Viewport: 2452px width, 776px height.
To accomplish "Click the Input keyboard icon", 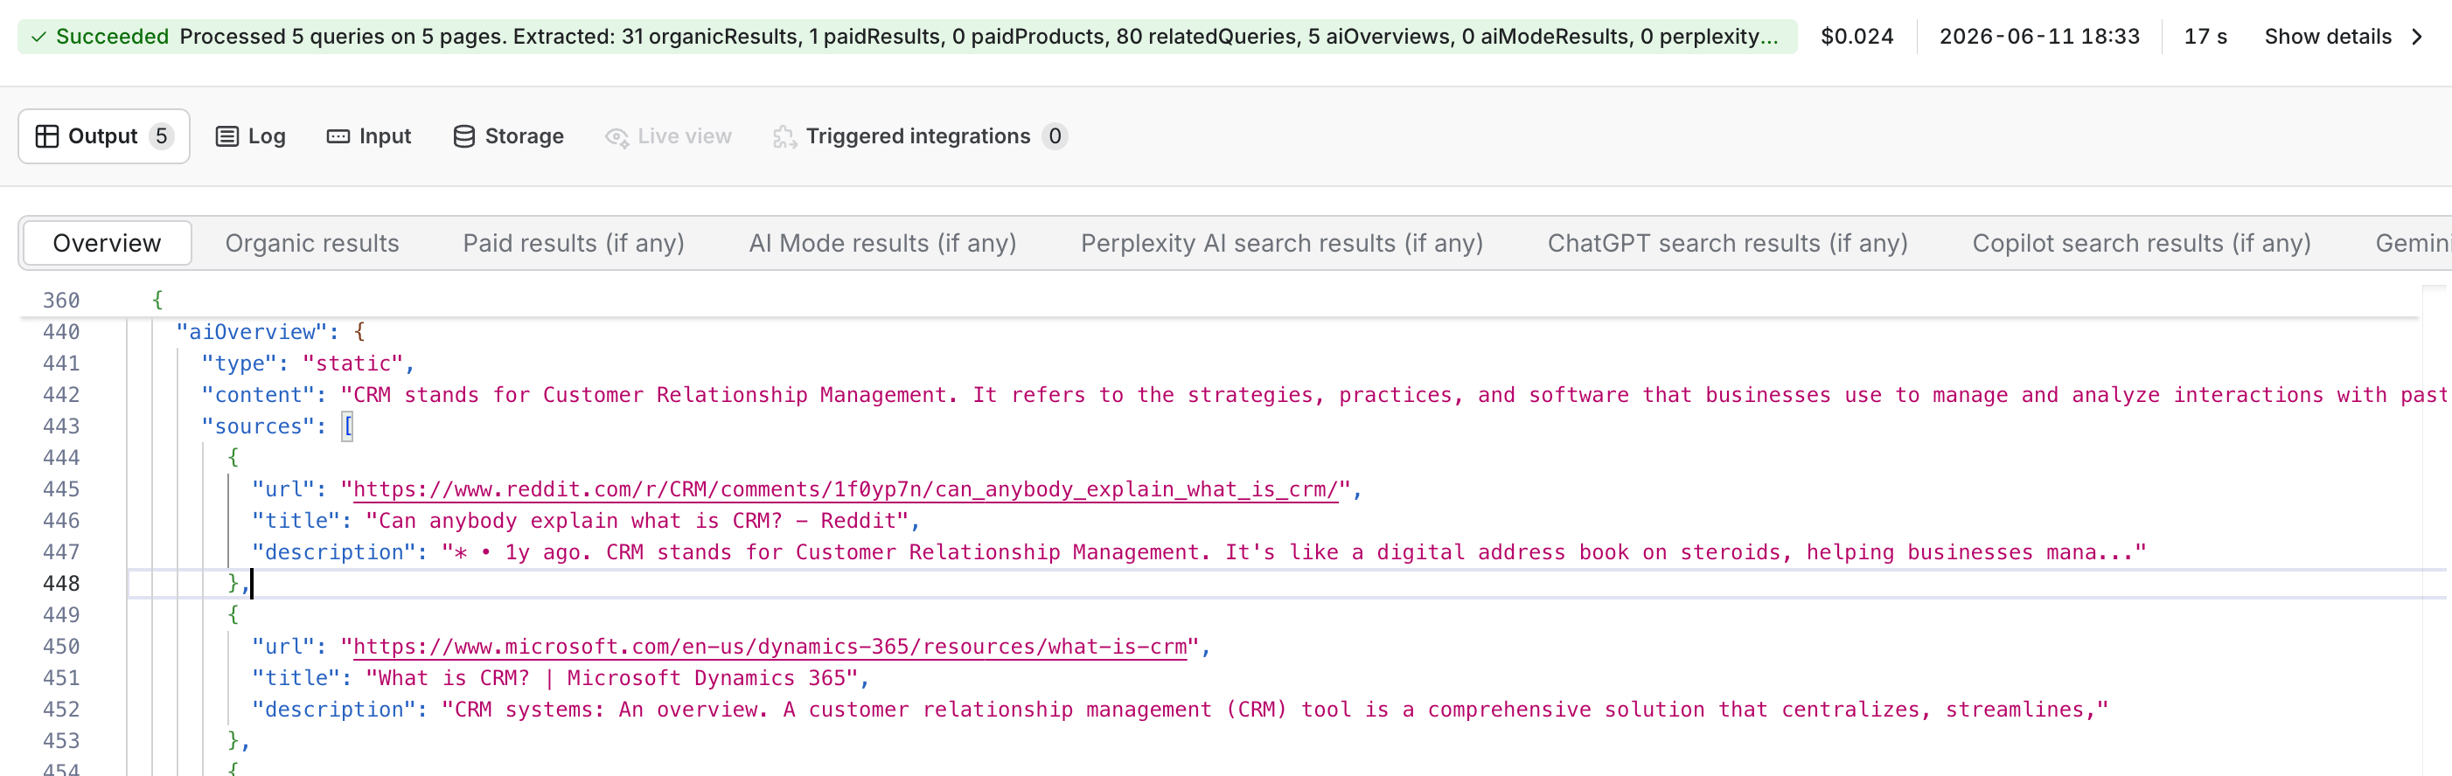I will click(x=338, y=136).
